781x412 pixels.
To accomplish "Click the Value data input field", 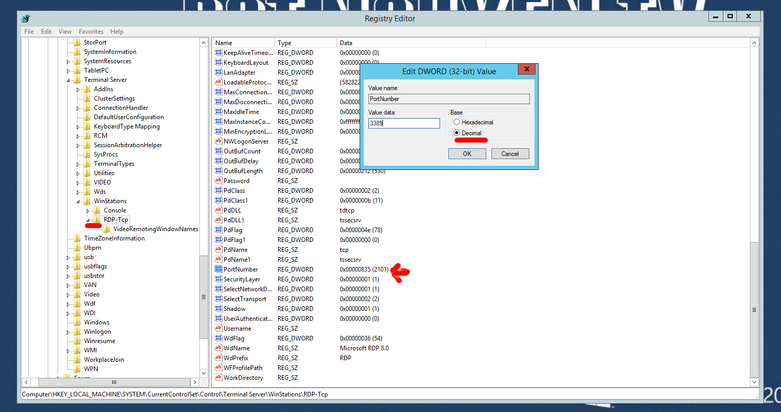I will pos(404,123).
